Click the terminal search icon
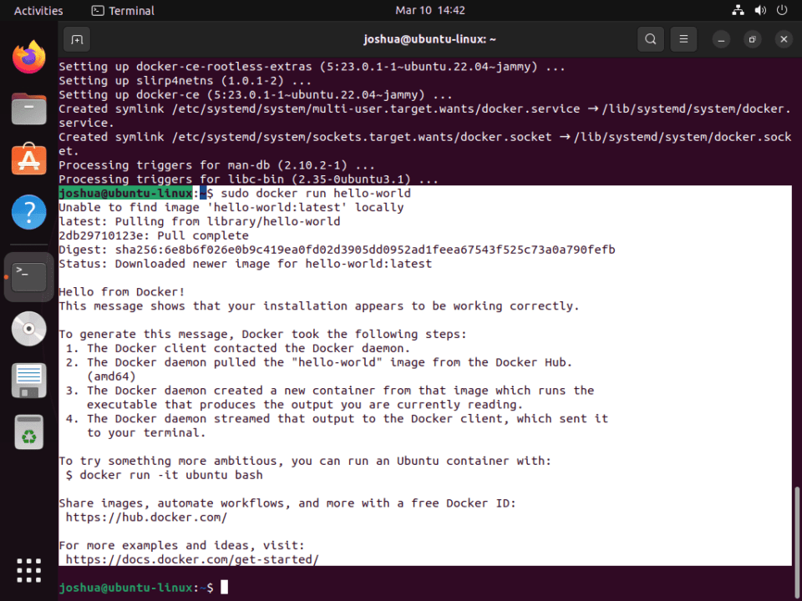Viewport: 802px width, 601px height. (650, 39)
